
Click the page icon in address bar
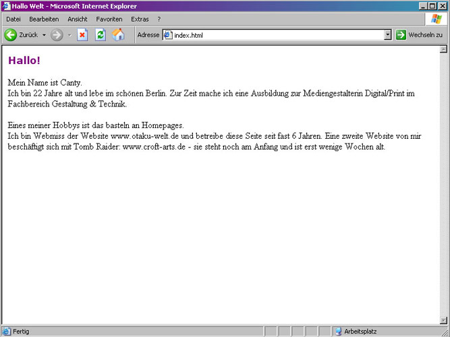168,35
